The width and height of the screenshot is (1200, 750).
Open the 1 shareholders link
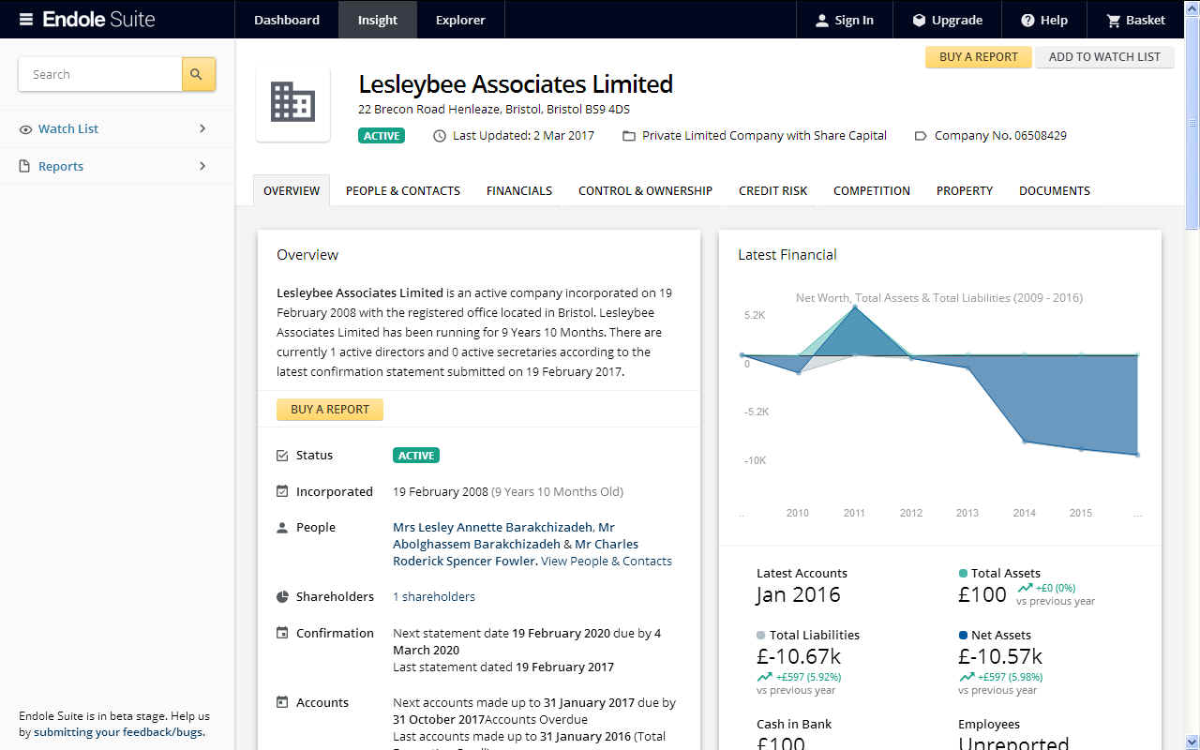[434, 597]
